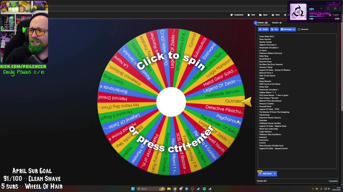
Task: Click 'Legend Of Zelda - Skyward Sword' entry
Action: [x=273, y=149]
